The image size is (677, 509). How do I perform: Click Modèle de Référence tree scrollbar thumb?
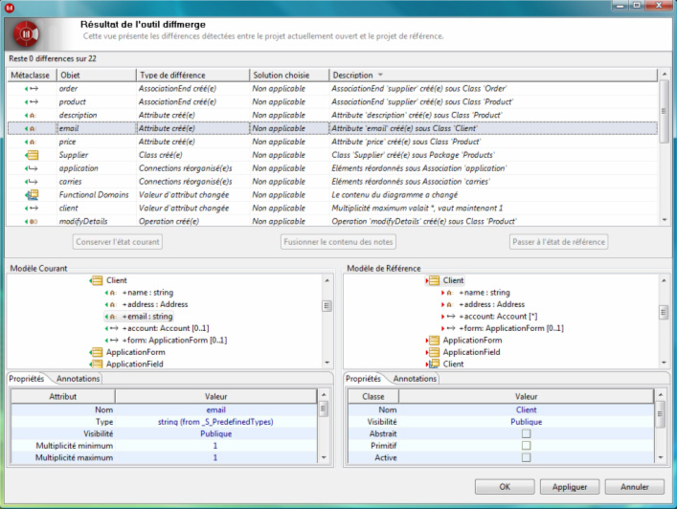pos(664,312)
